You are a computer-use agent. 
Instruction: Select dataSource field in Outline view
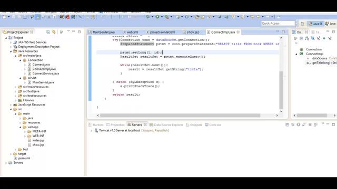click(x=322, y=58)
